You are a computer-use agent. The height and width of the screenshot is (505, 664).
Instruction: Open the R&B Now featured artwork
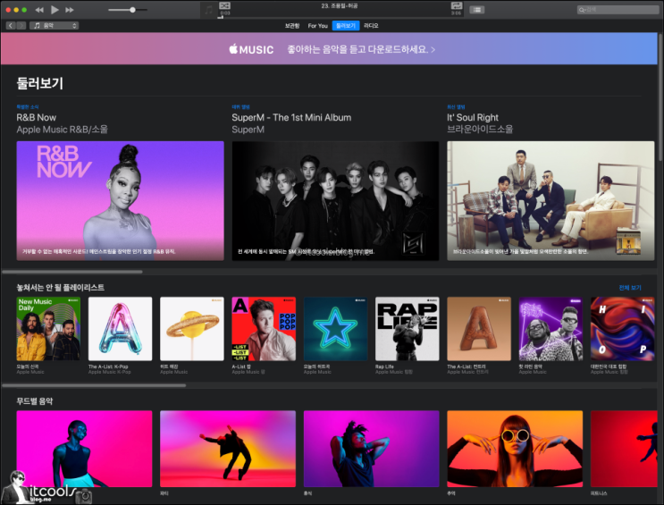(121, 201)
